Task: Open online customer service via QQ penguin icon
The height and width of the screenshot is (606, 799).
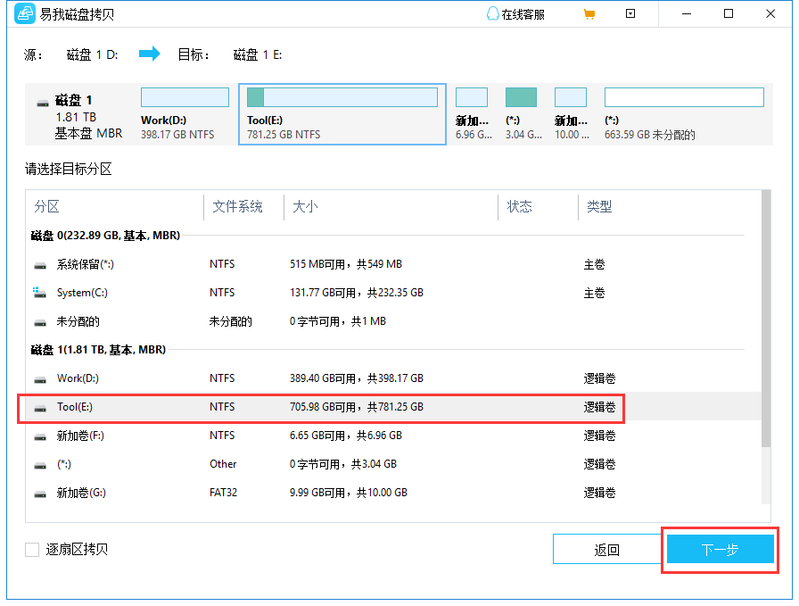Action: coord(492,13)
